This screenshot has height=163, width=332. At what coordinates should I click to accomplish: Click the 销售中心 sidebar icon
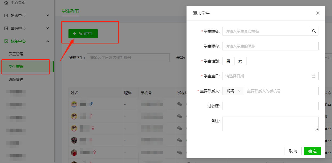(x=6, y=15)
